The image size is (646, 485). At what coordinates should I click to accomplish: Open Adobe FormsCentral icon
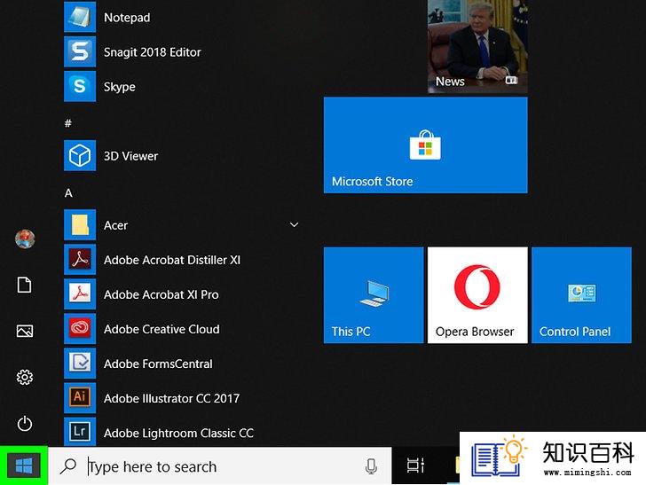(80, 364)
